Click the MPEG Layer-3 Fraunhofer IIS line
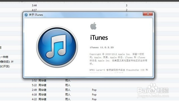The width and height of the screenshot is (179, 102). [119, 70]
